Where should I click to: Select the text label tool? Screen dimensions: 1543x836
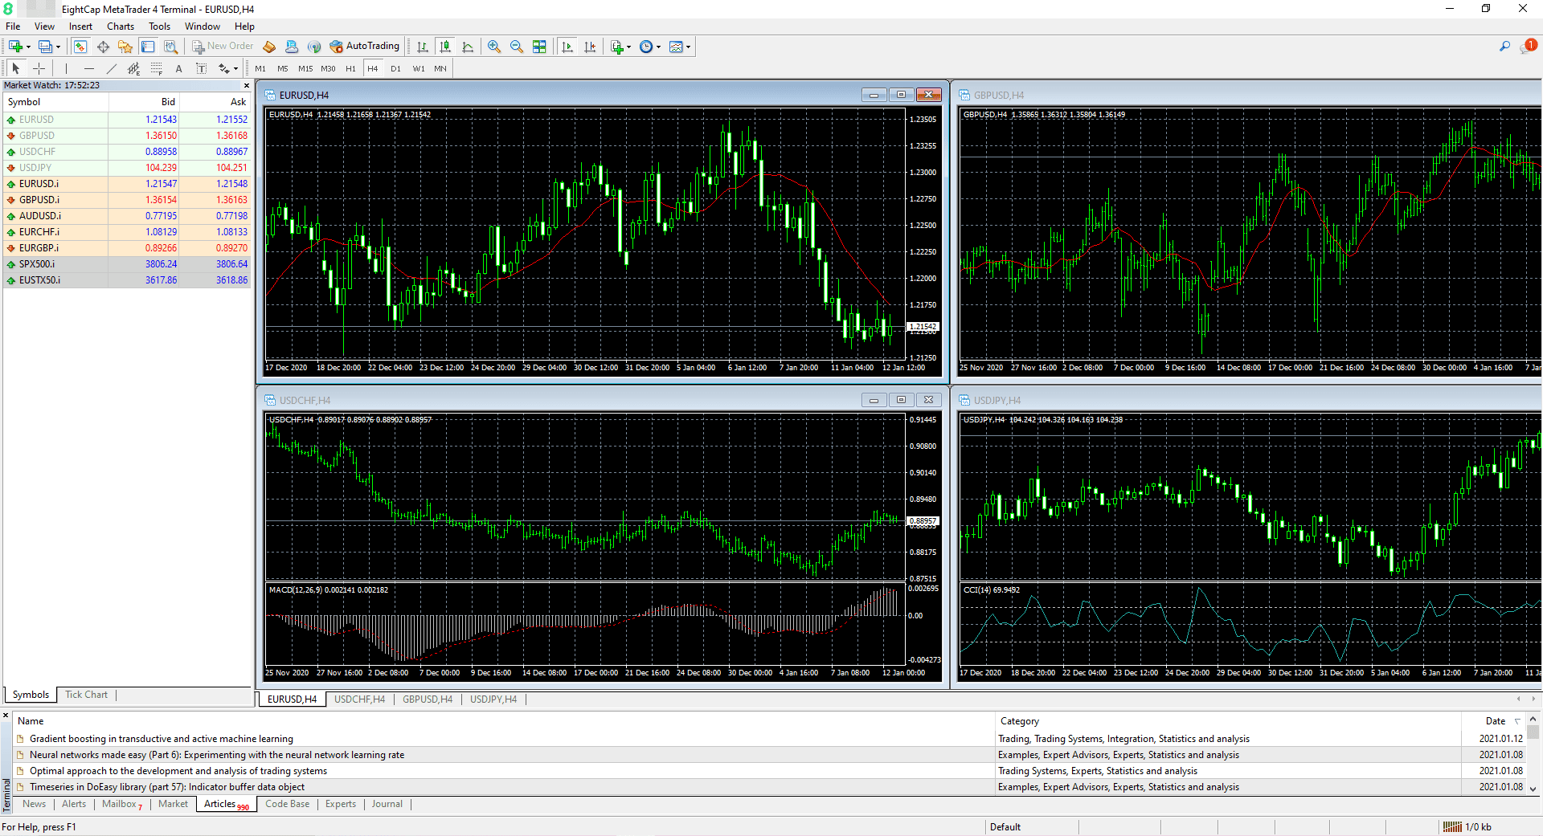[x=202, y=68]
